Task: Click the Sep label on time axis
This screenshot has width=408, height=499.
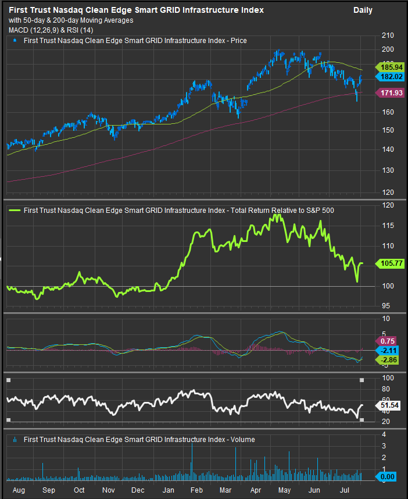Action: coord(49,490)
